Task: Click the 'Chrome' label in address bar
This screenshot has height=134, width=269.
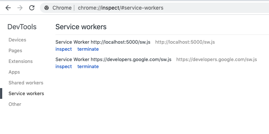Action: tap(62, 8)
